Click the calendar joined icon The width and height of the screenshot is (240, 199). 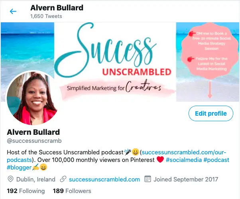(x=148, y=179)
